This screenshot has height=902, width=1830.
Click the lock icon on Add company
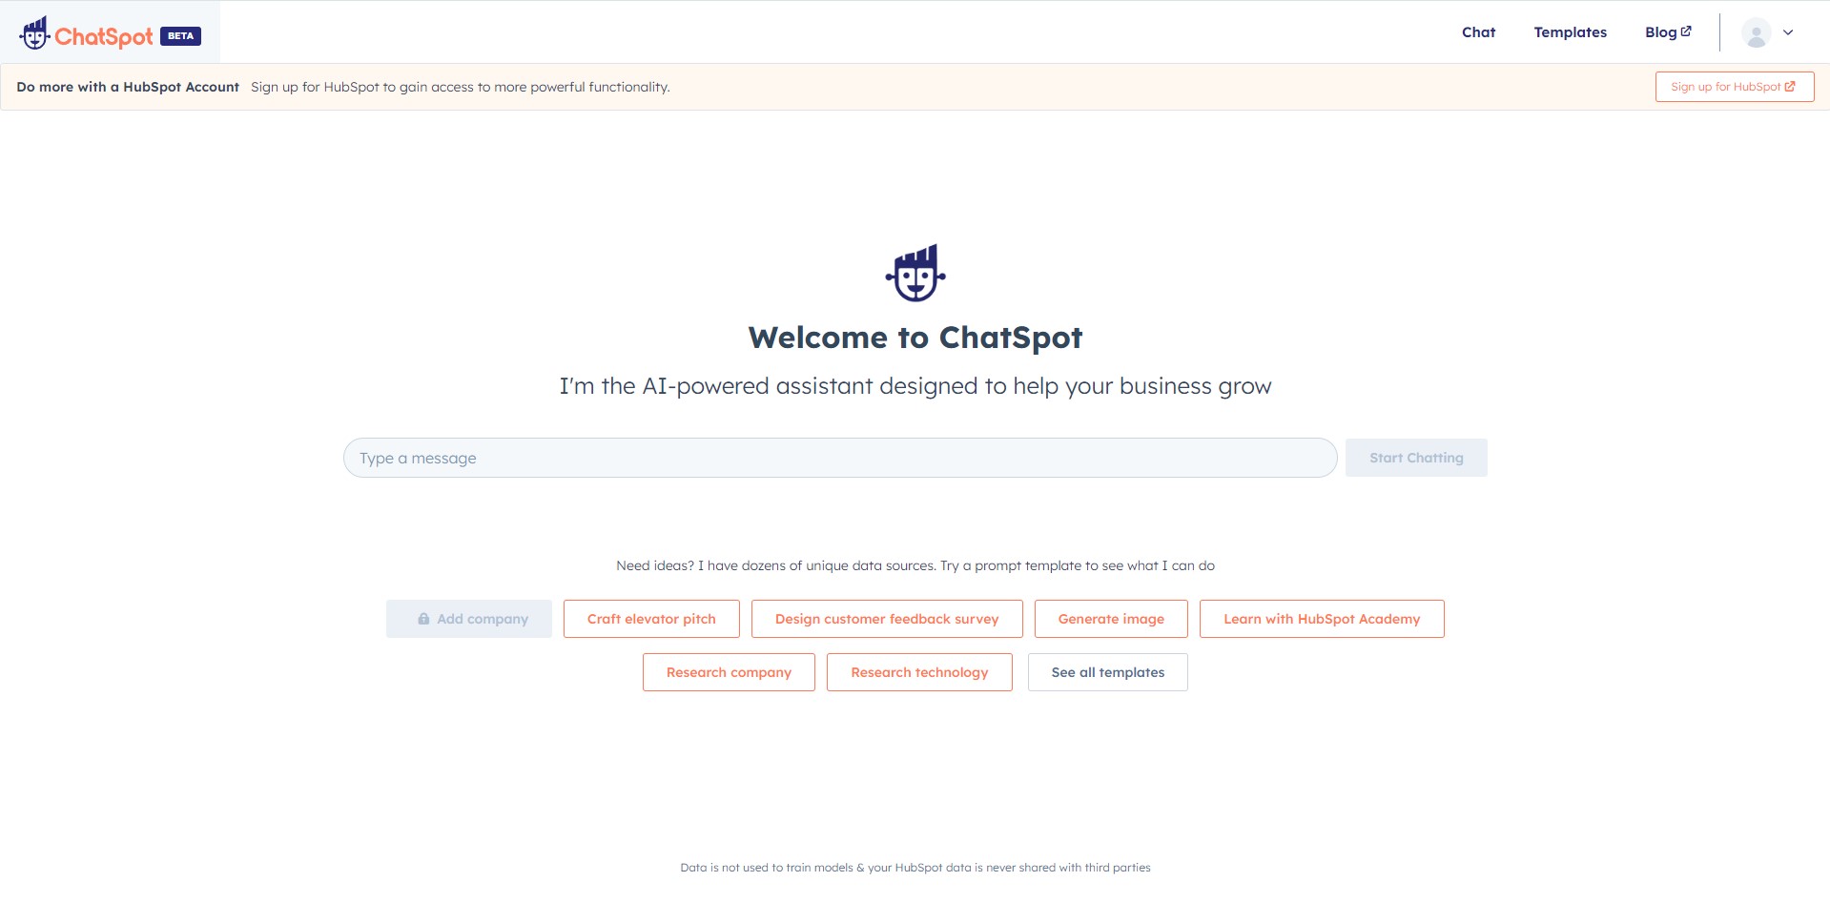point(423,619)
